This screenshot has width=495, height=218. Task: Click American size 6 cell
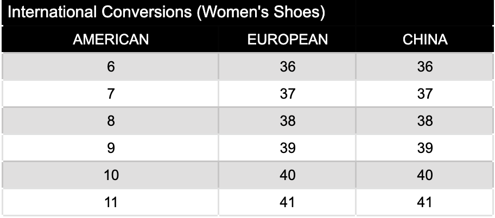[111, 66]
